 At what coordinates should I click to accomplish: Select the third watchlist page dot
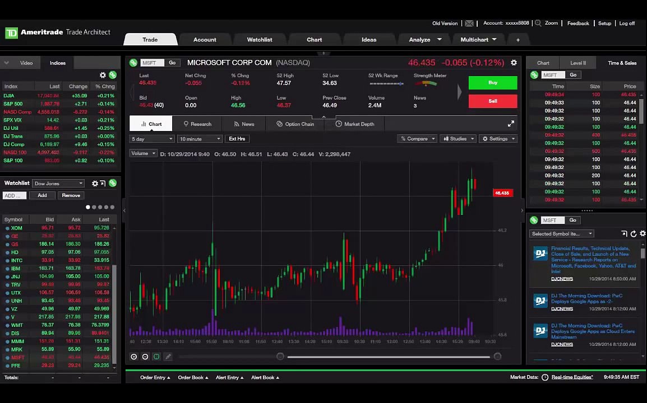tap(100, 207)
